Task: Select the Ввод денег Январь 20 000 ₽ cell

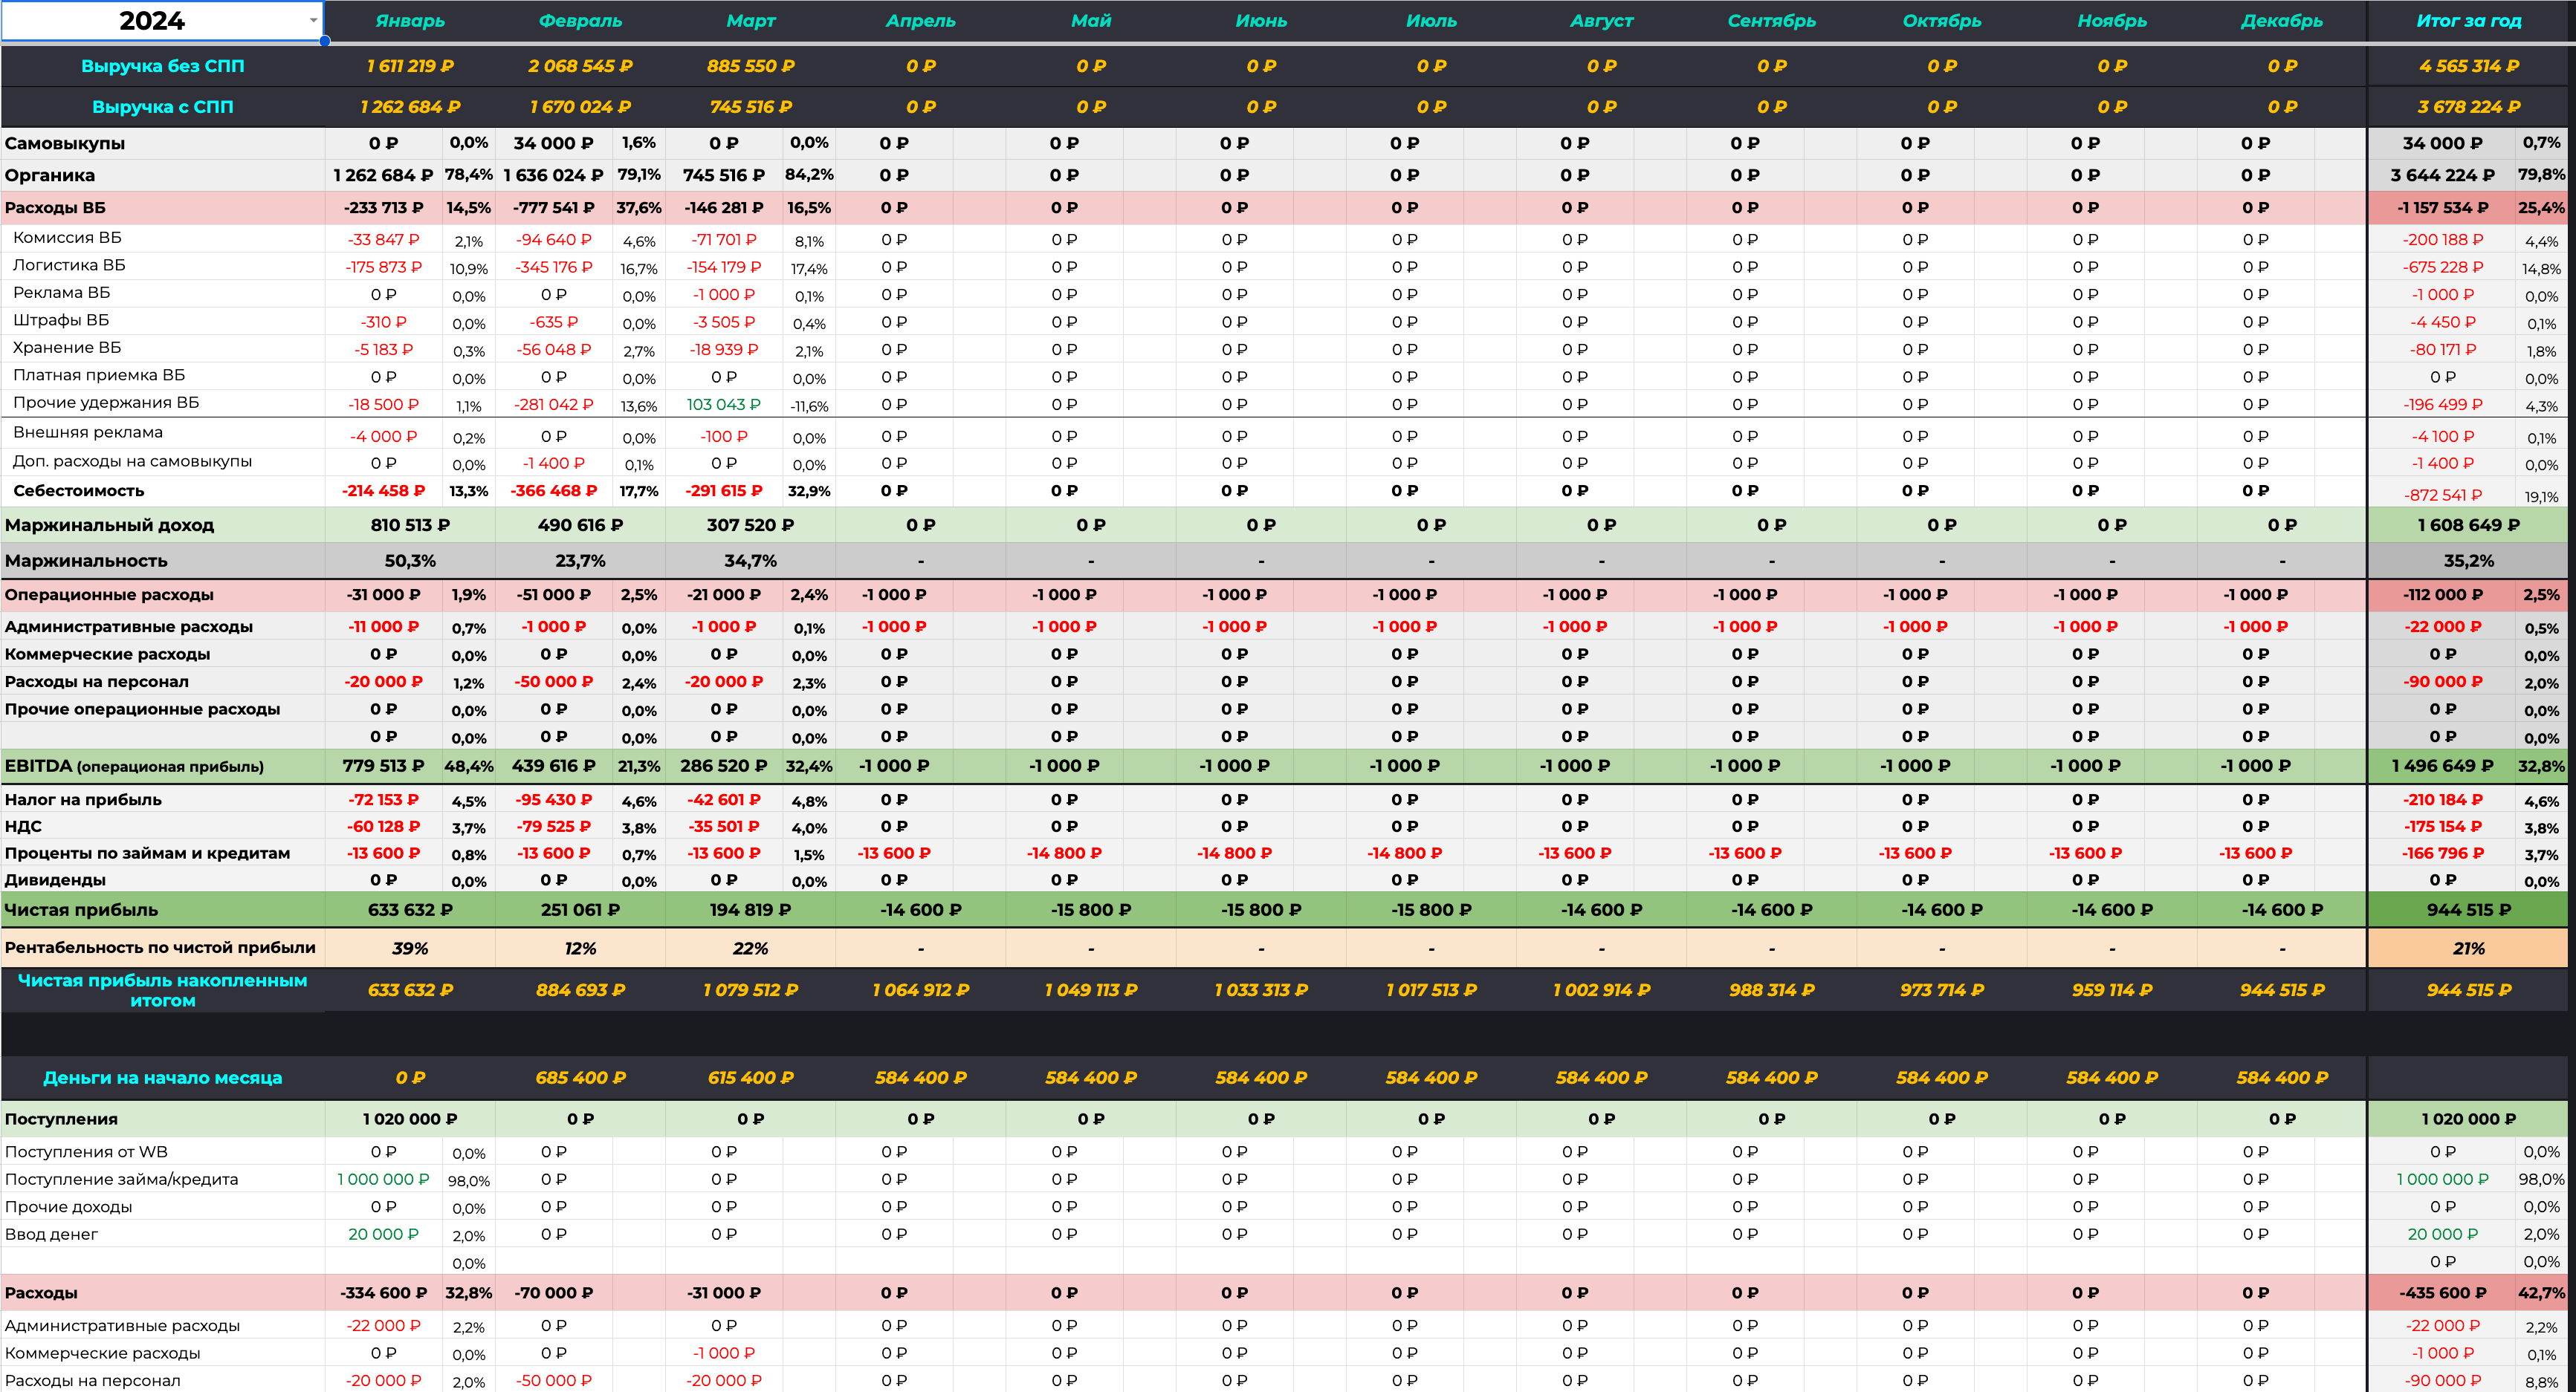Action: (383, 1234)
